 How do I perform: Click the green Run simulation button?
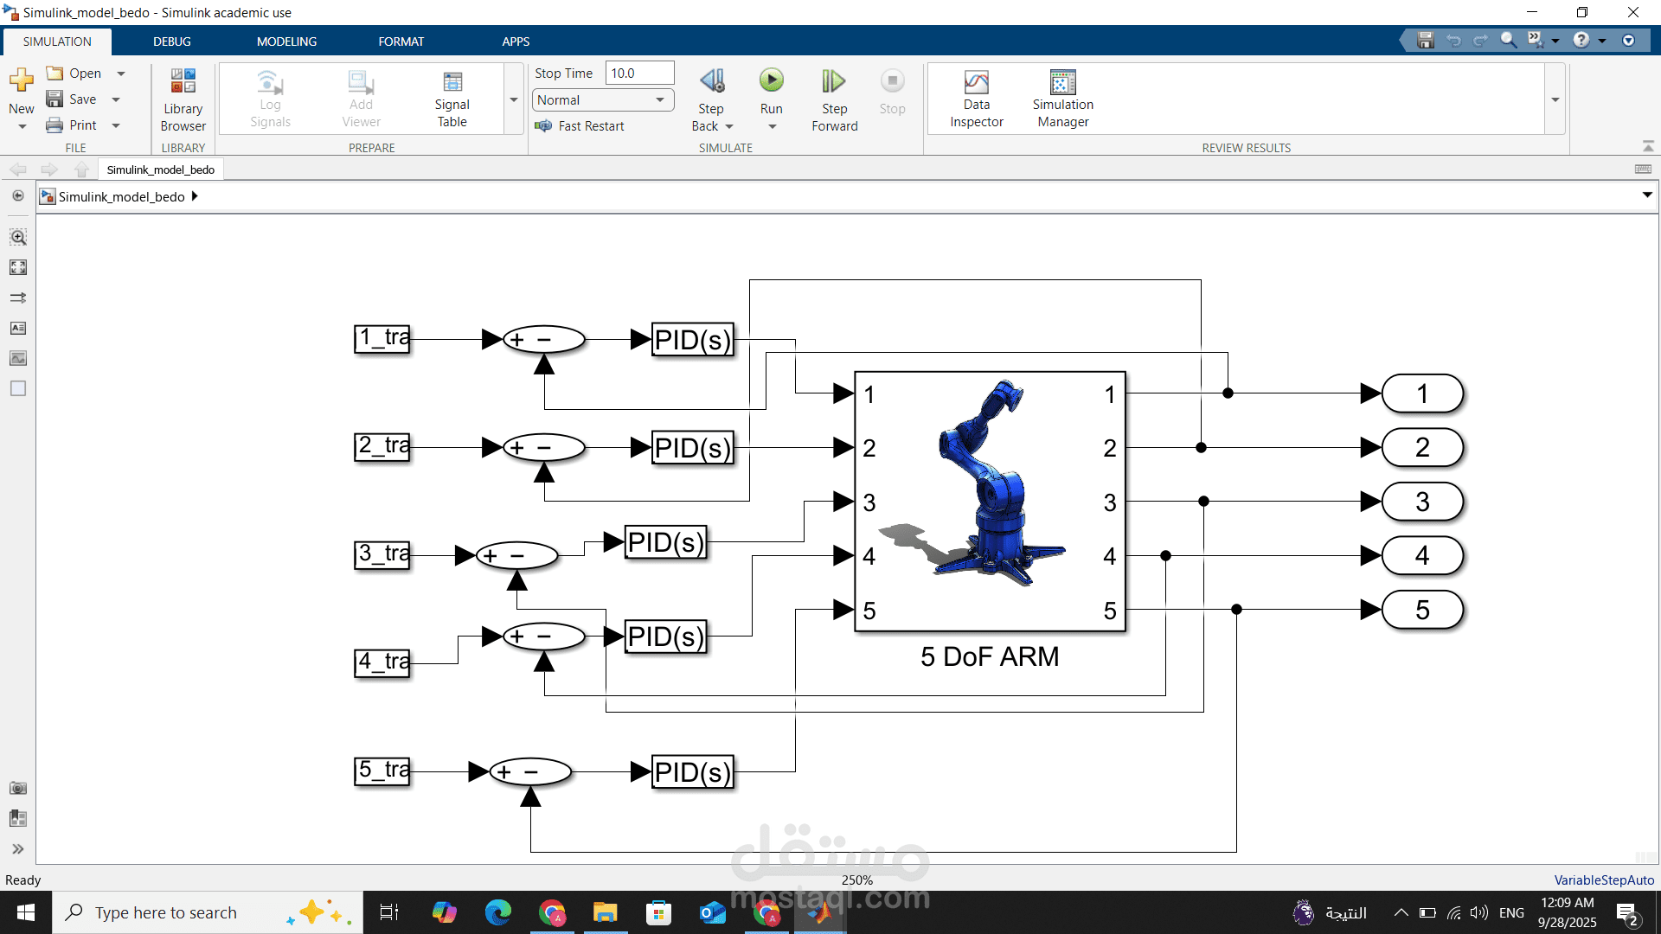pos(771,81)
